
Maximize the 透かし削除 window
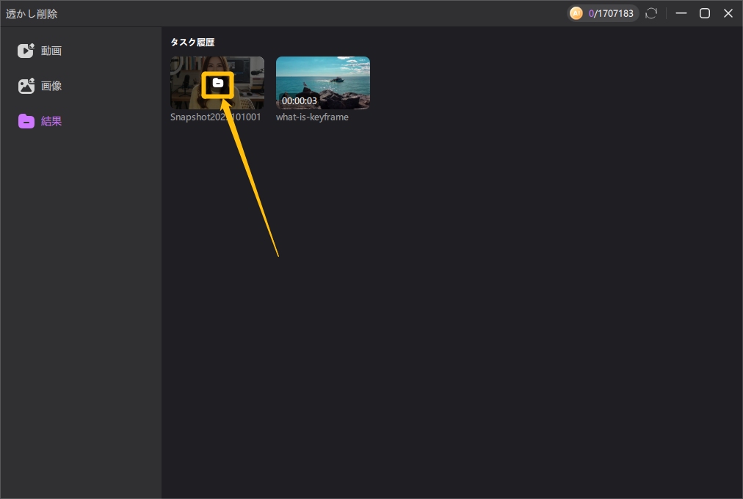tap(704, 13)
